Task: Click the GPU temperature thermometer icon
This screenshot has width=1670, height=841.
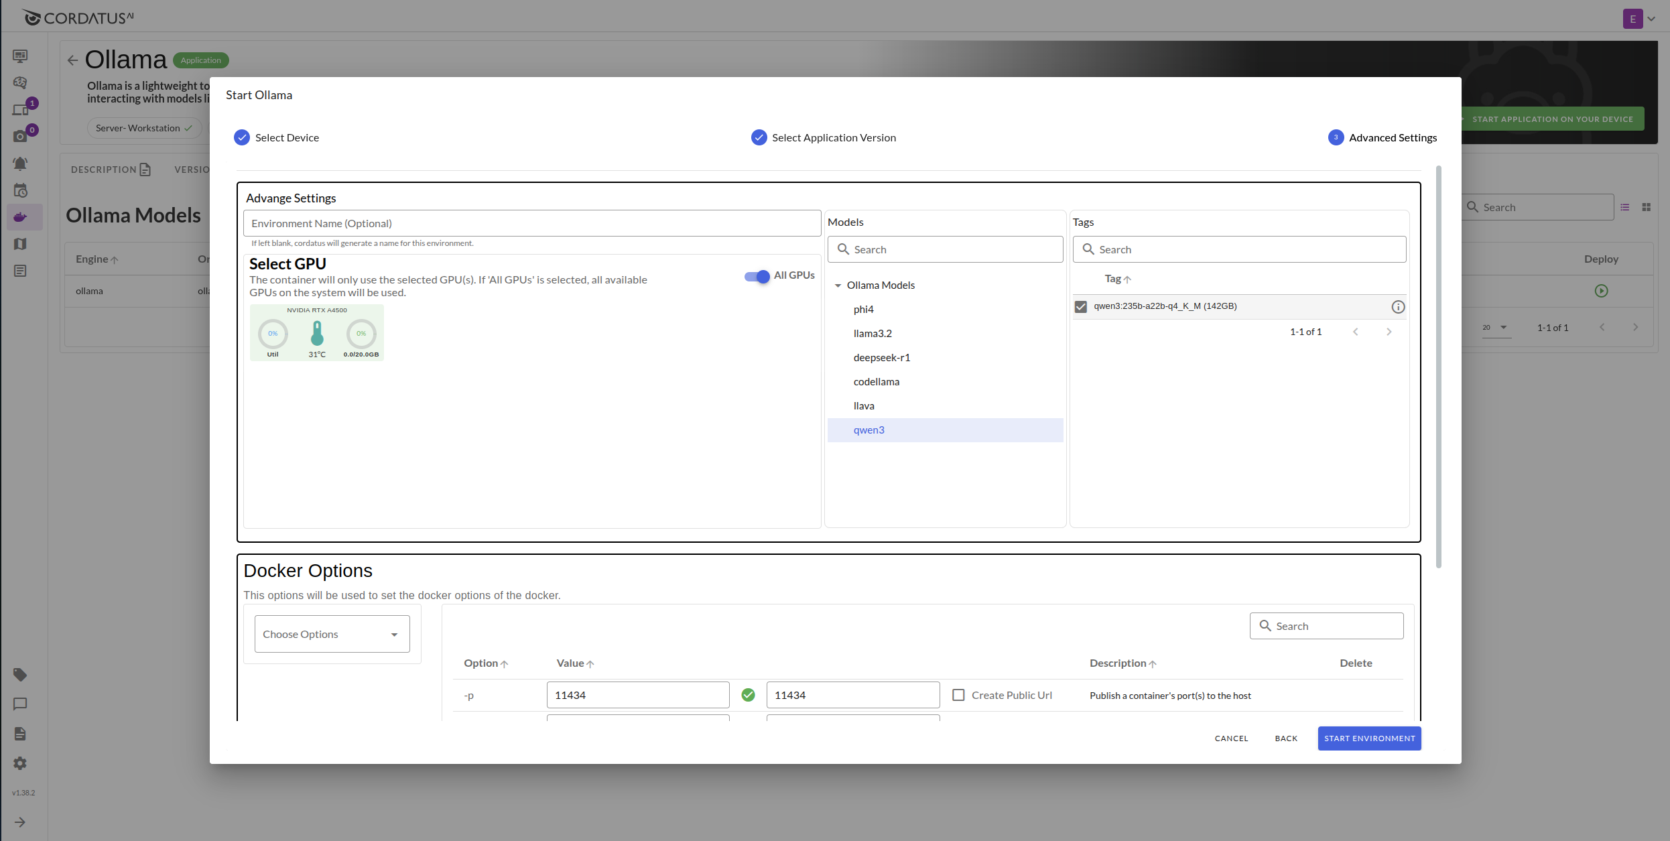Action: [x=317, y=332]
